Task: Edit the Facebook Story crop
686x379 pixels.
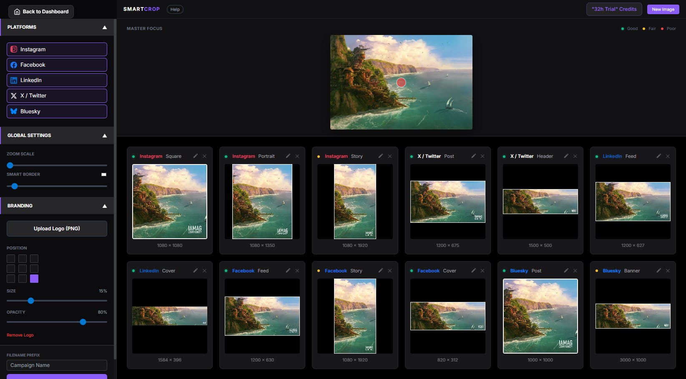Action: [380, 271]
